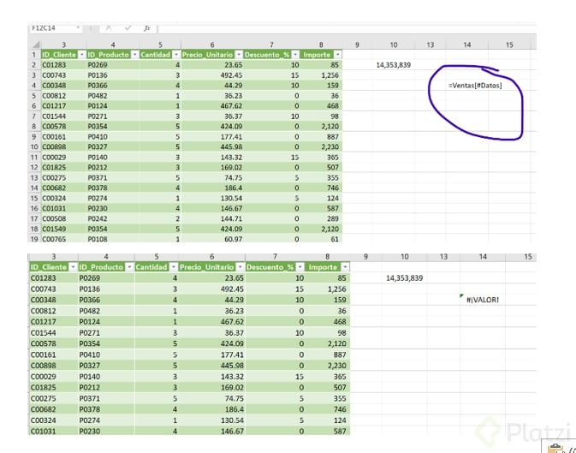Image resolution: width=576 pixels, height=453 pixels.
Task: Click the Cancel X icon beside formula bar
Action: tap(109, 28)
